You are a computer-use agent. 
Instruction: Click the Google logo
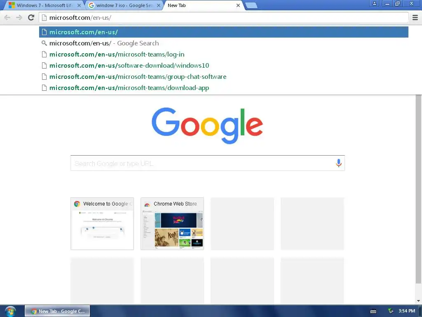click(x=207, y=125)
